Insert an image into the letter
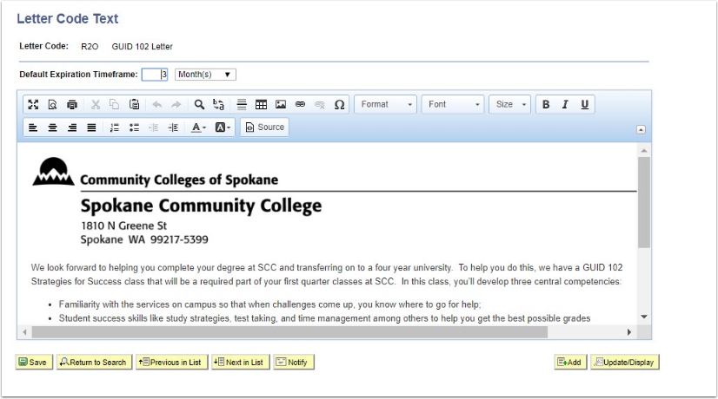This screenshot has width=718, height=399. coord(281,104)
